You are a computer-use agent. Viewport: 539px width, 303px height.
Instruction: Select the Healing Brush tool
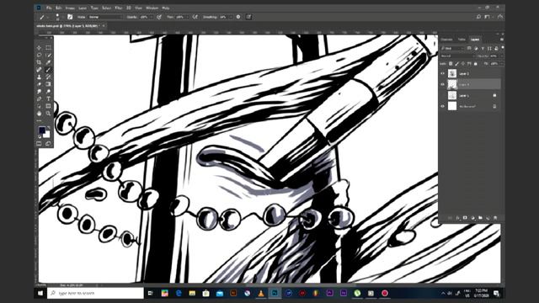point(40,70)
